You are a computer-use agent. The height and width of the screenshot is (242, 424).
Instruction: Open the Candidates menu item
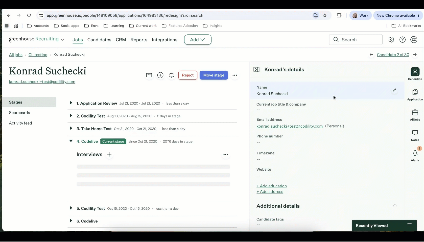[x=99, y=40]
